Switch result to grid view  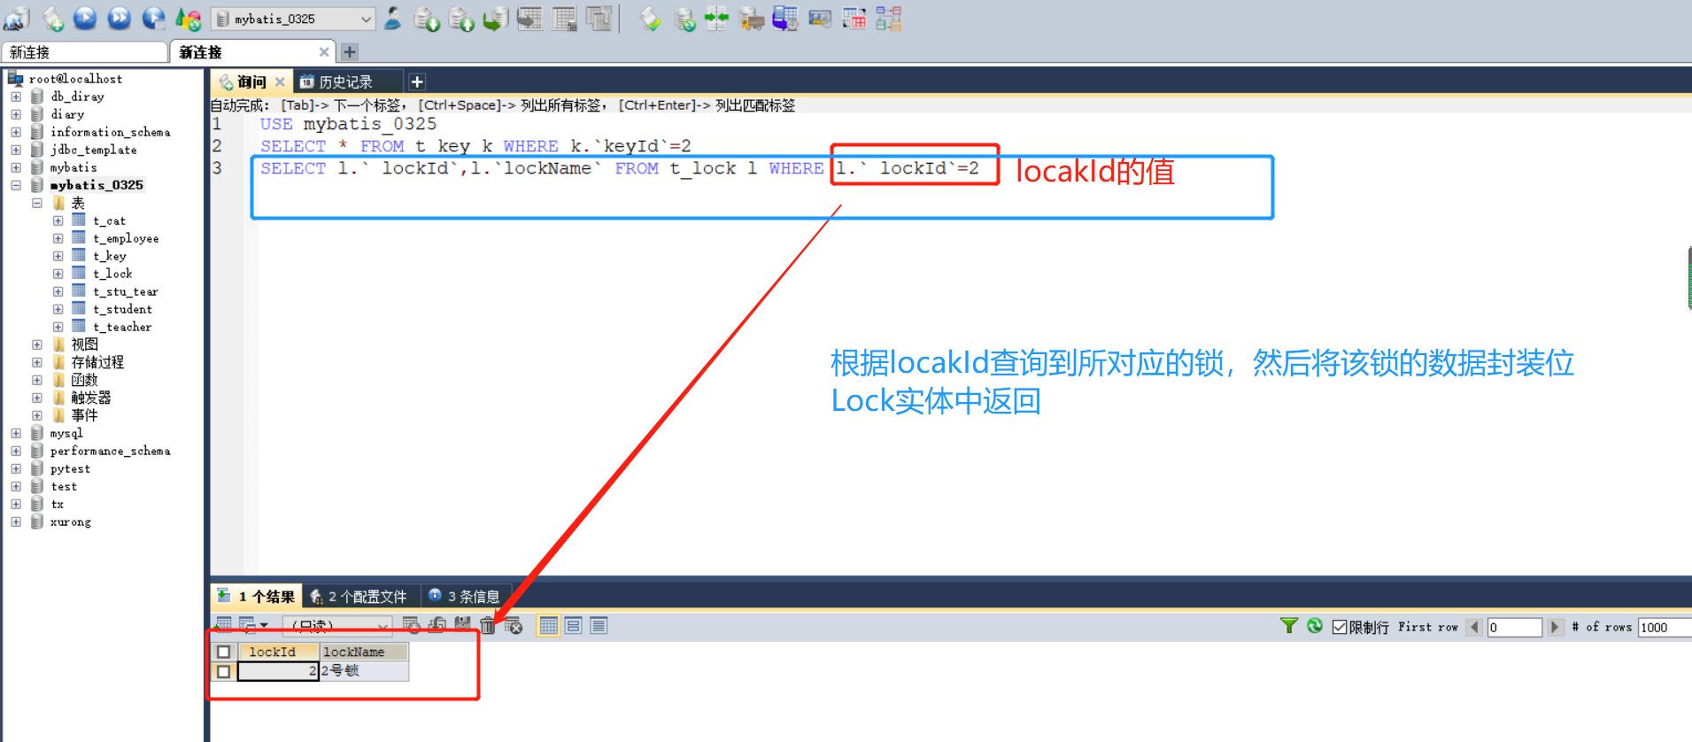coord(548,626)
